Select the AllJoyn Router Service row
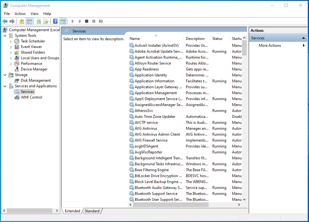The width and height of the screenshot is (309, 222). [185, 63]
